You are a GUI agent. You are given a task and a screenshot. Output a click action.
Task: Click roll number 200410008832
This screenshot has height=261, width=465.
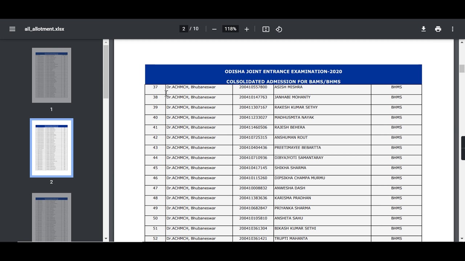click(x=253, y=188)
